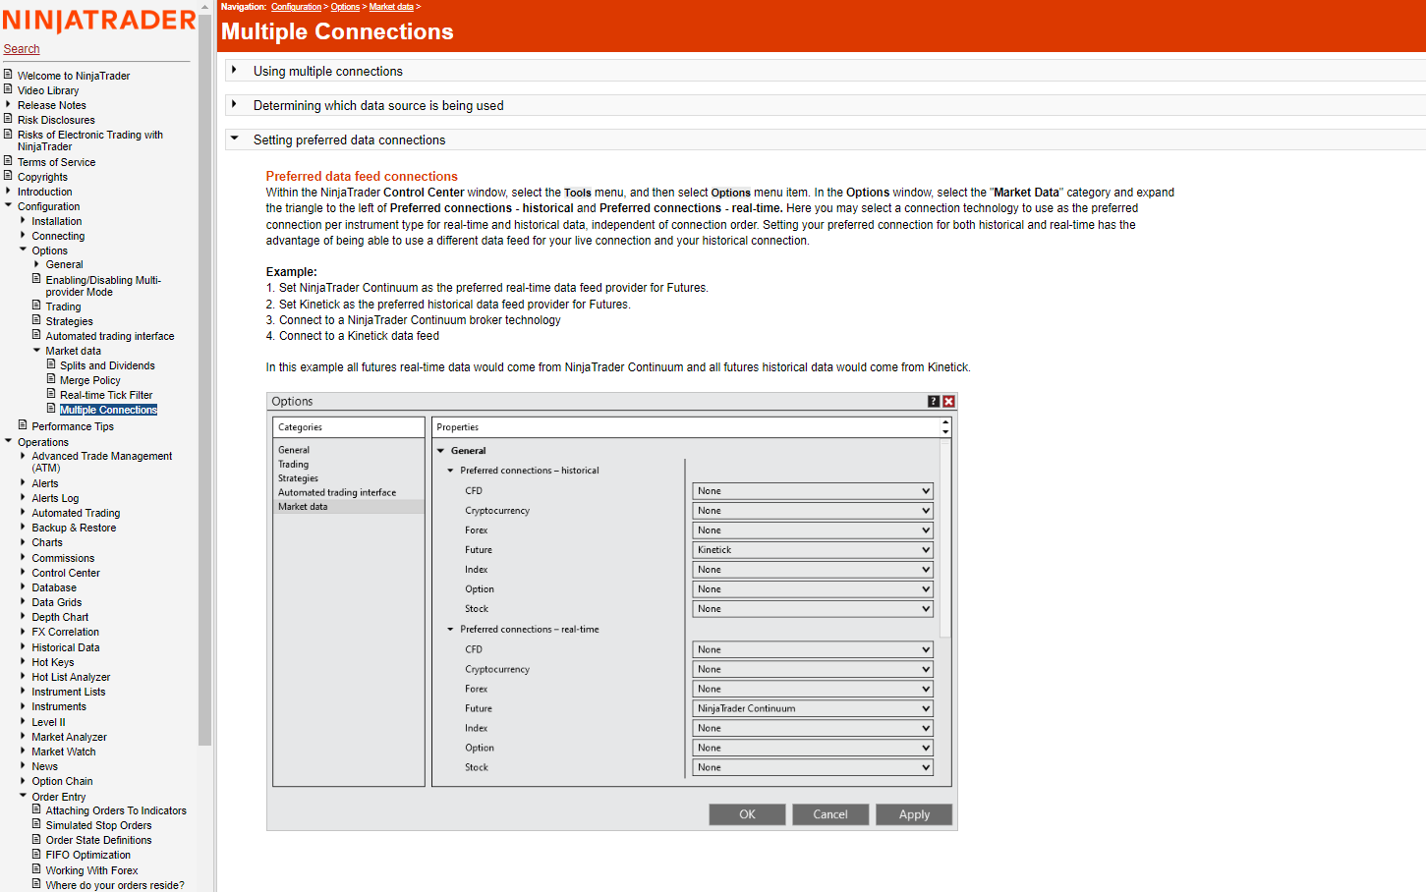Select Automated trading interface category in Options
This screenshot has height=892, width=1426.
(337, 493)
